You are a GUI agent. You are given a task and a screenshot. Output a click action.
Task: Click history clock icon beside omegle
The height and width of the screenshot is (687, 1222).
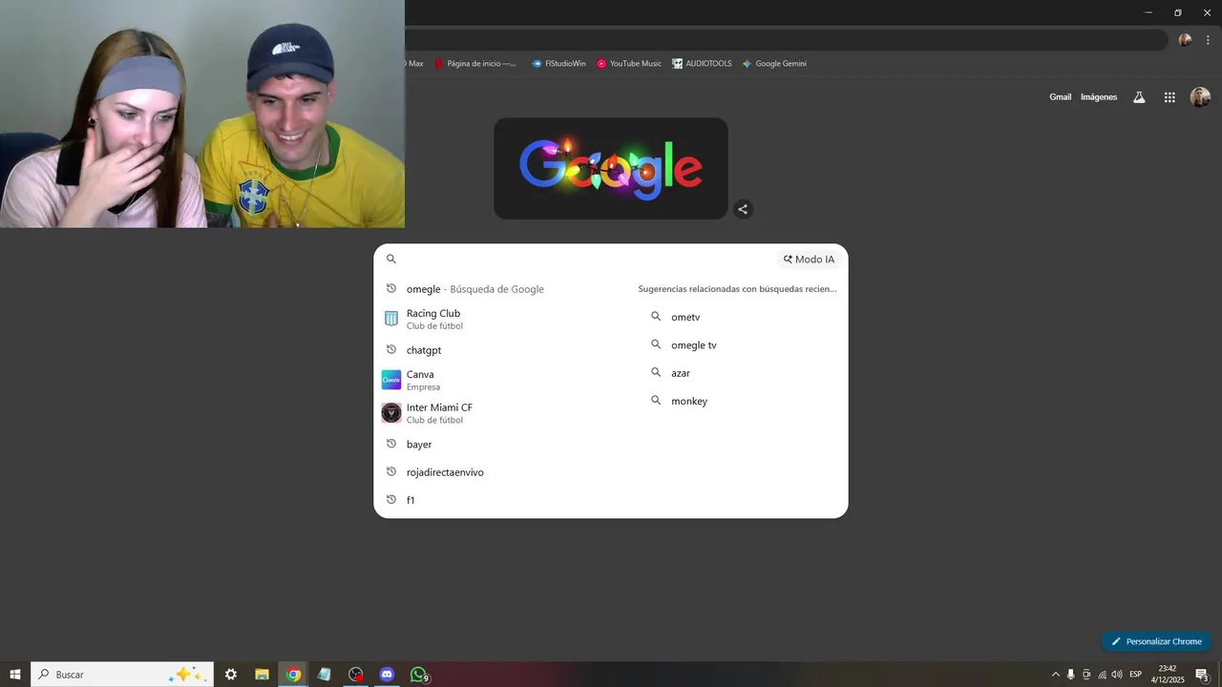coord(391,288)
